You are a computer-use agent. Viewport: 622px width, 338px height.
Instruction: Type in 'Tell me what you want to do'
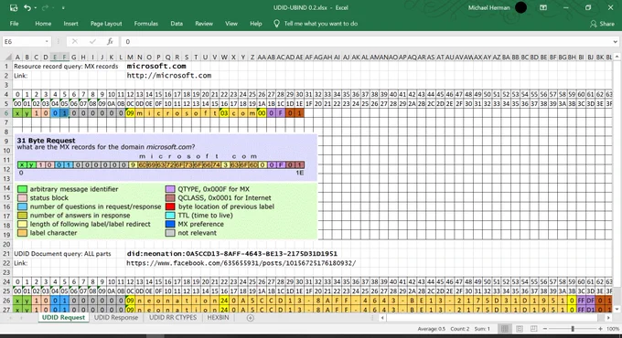coord(321,24)
